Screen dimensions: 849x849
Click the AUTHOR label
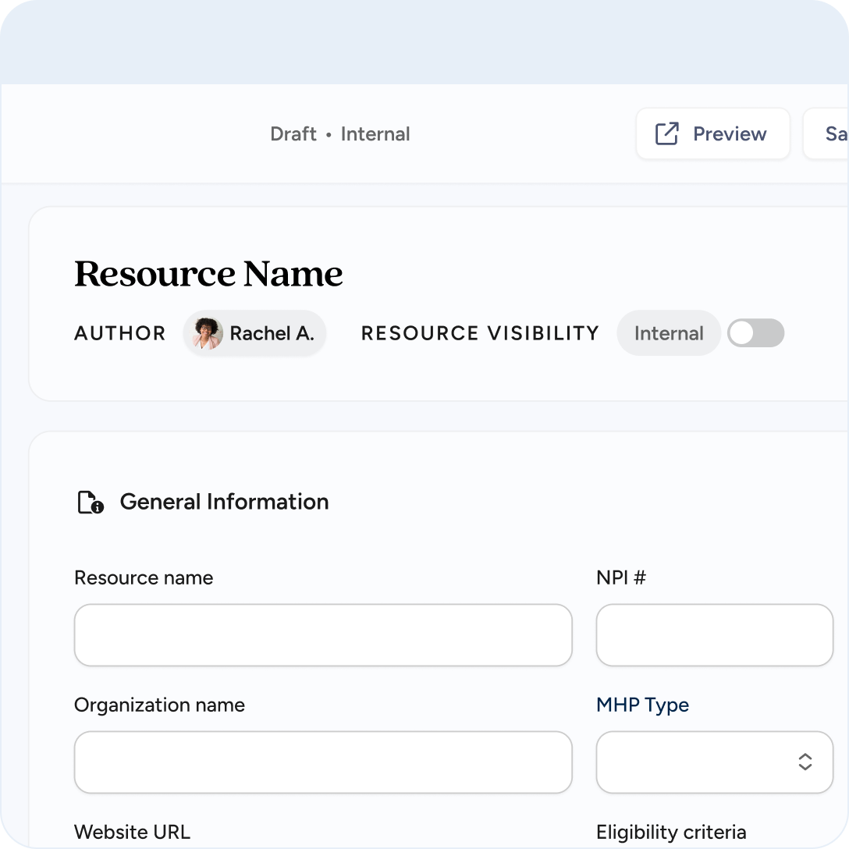click(120, 333)
